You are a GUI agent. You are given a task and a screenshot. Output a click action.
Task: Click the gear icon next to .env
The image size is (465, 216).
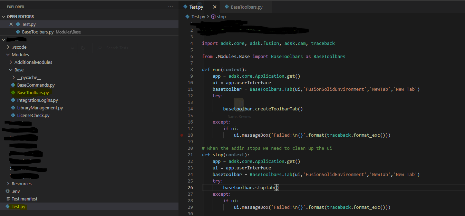pos(8,191)
